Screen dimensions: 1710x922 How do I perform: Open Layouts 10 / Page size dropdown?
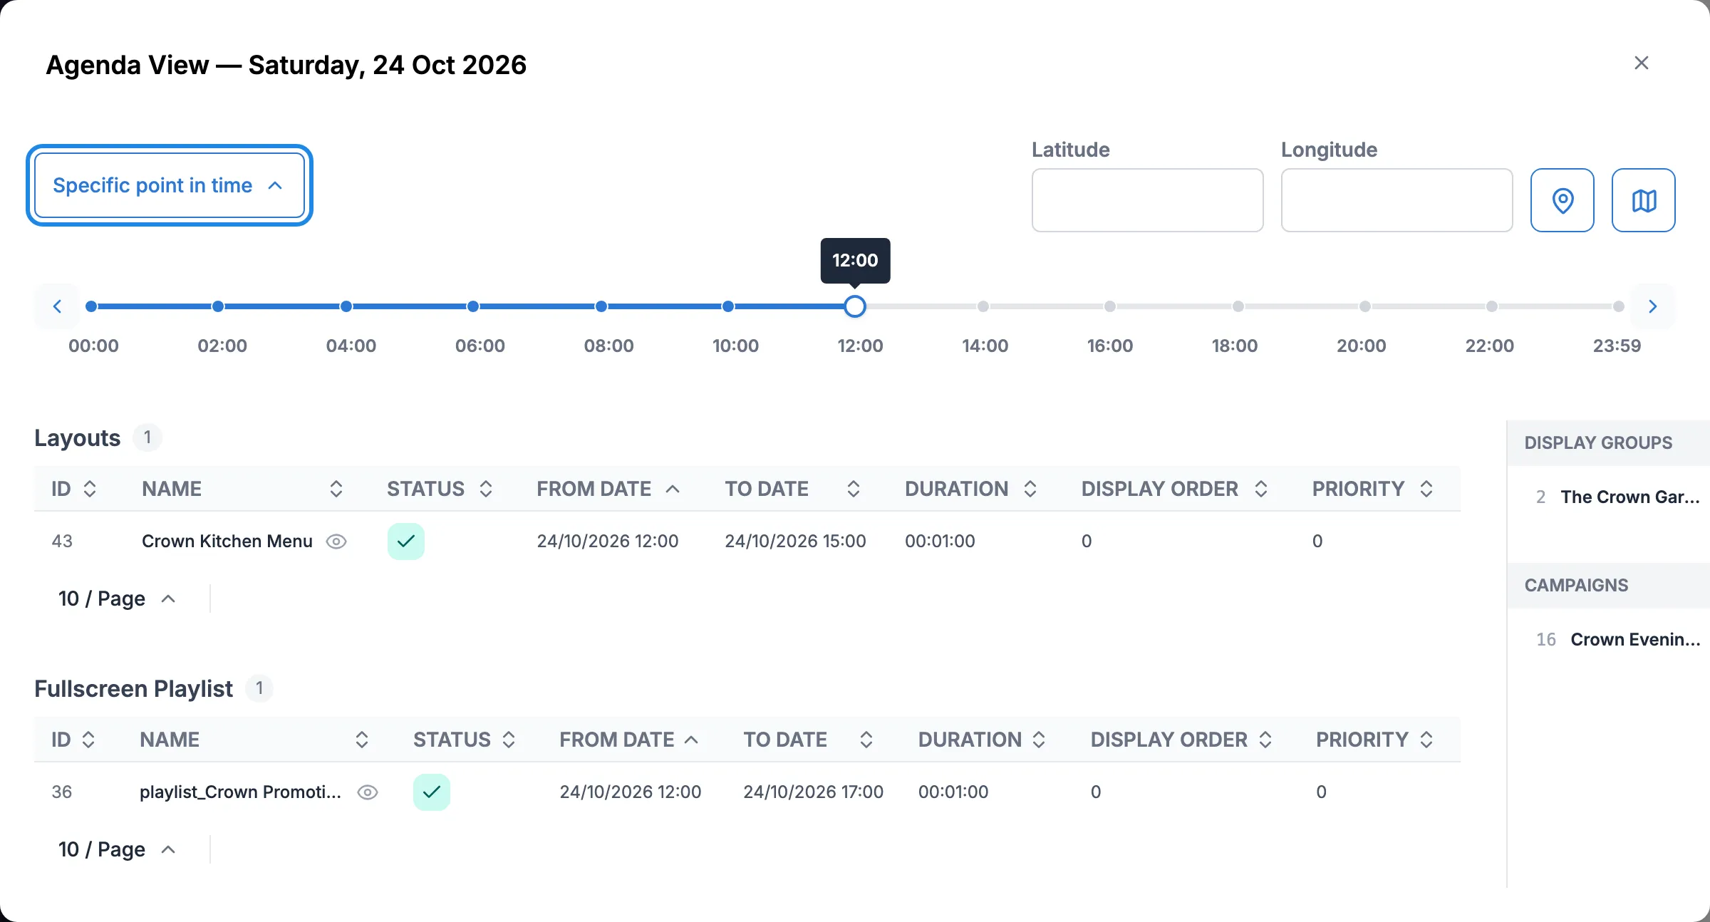[117, 599]
